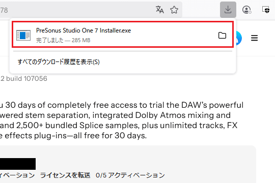The width and height of the screenshot is (275, 183).
Task: Click the build 107056 version text
Action: point(23,79)
